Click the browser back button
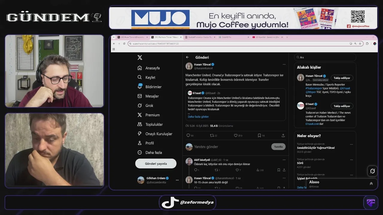The image size is (383, 215). [114, 44]
